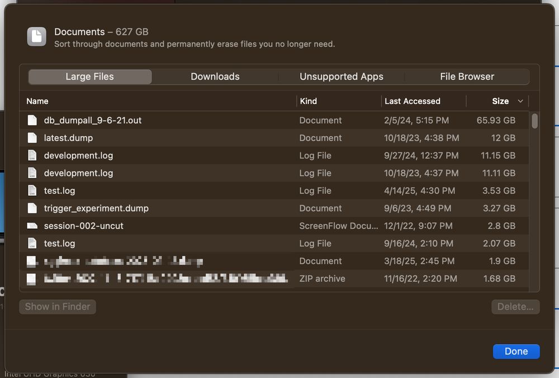The height and width of the screenshot is (378, 559).
Task: Open the Unsupported Apps tab
Action: [x=341, y=76]
